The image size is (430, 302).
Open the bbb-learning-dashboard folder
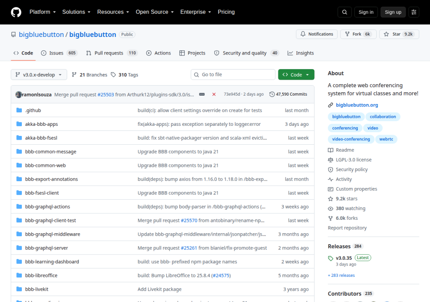point(52,261)
